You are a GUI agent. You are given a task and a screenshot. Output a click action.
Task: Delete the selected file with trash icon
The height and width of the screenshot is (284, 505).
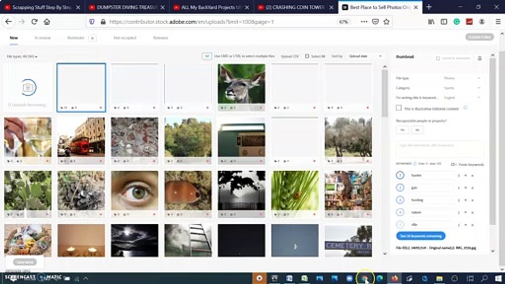480,58
